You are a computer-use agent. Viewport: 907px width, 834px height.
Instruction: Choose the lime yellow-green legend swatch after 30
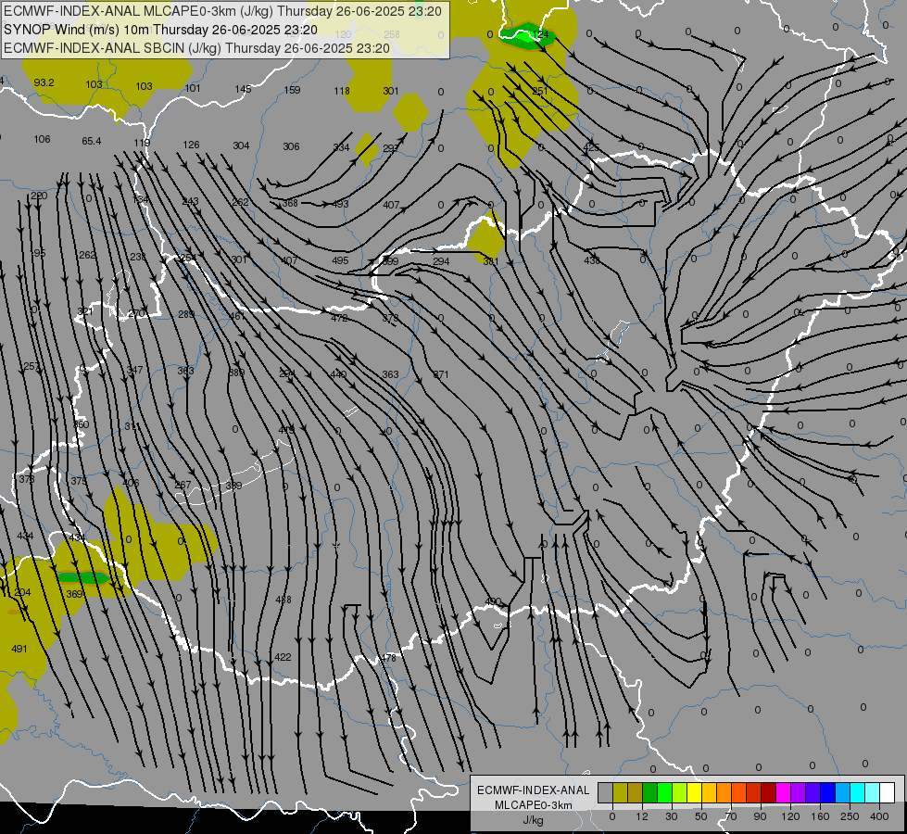pos(680,792)
